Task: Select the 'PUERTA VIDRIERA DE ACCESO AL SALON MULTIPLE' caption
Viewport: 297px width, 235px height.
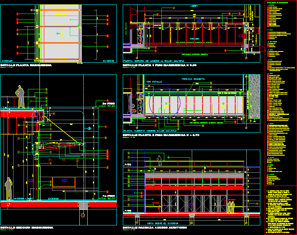Action: (x=154, y=61)
